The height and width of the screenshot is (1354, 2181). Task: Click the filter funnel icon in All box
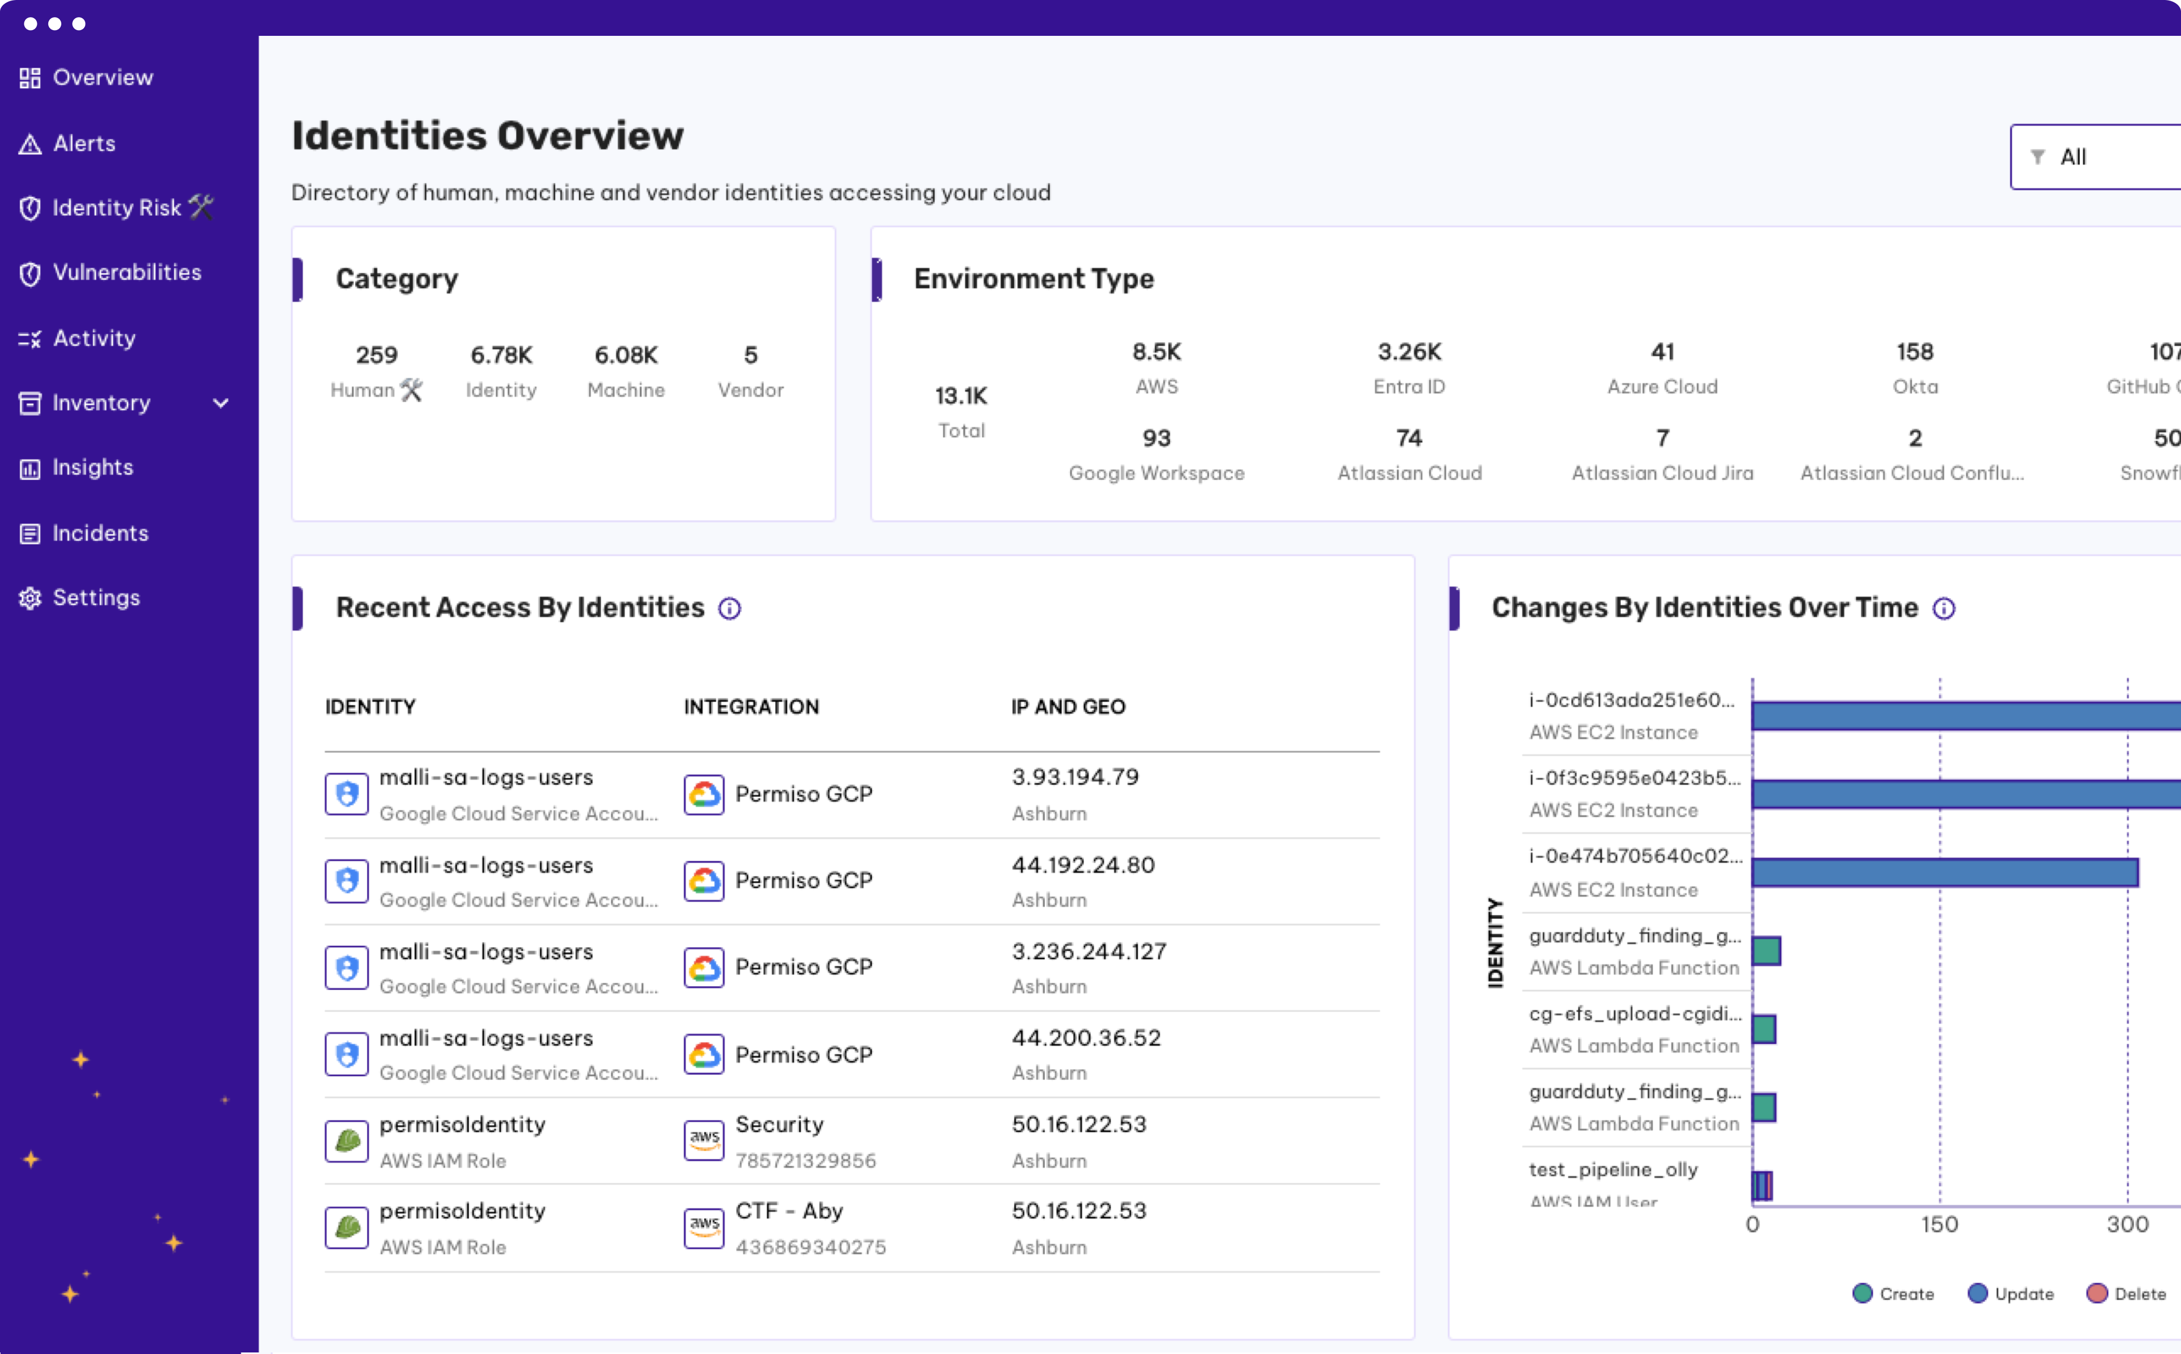[2038, 157]
